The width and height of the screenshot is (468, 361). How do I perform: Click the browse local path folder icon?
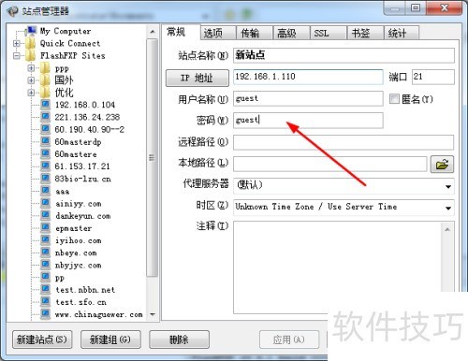pyautogui.click(x=442, y=164)
